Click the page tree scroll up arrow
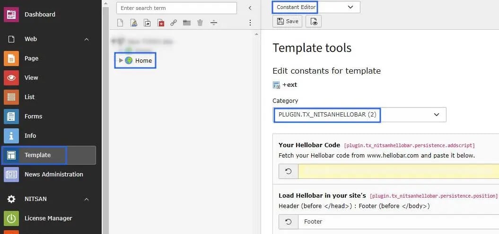The height and width of the screenshot is (234, 499). [256, 33]
